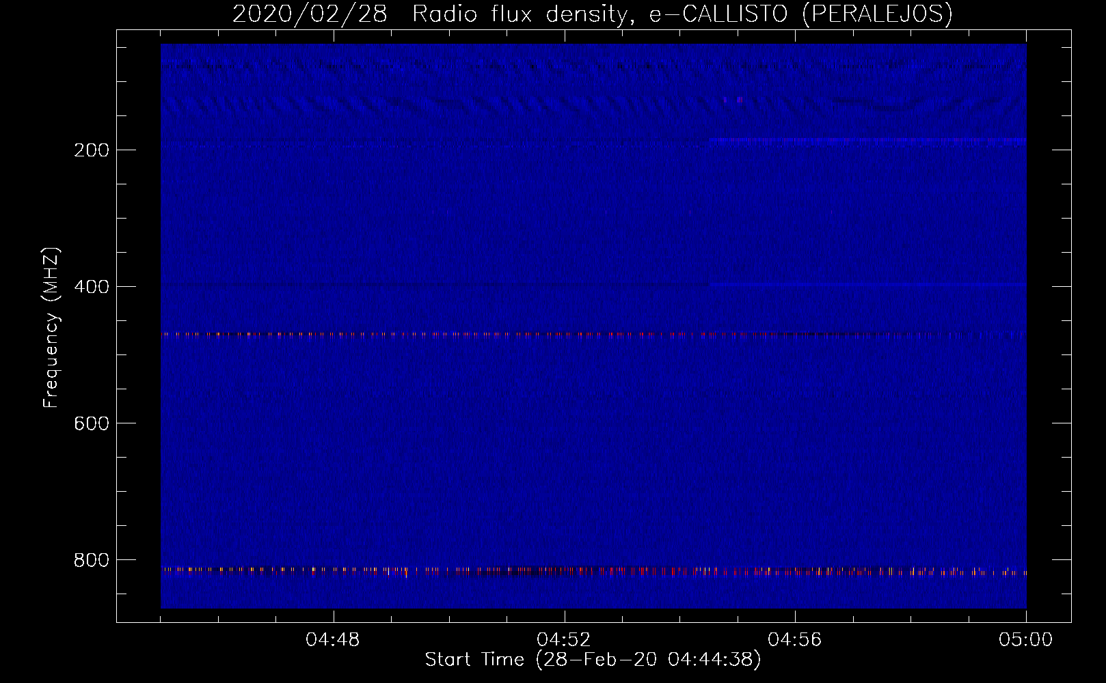Click the 600 frequency axis label
Viewport: 1106px width, 683px height.
92,423
